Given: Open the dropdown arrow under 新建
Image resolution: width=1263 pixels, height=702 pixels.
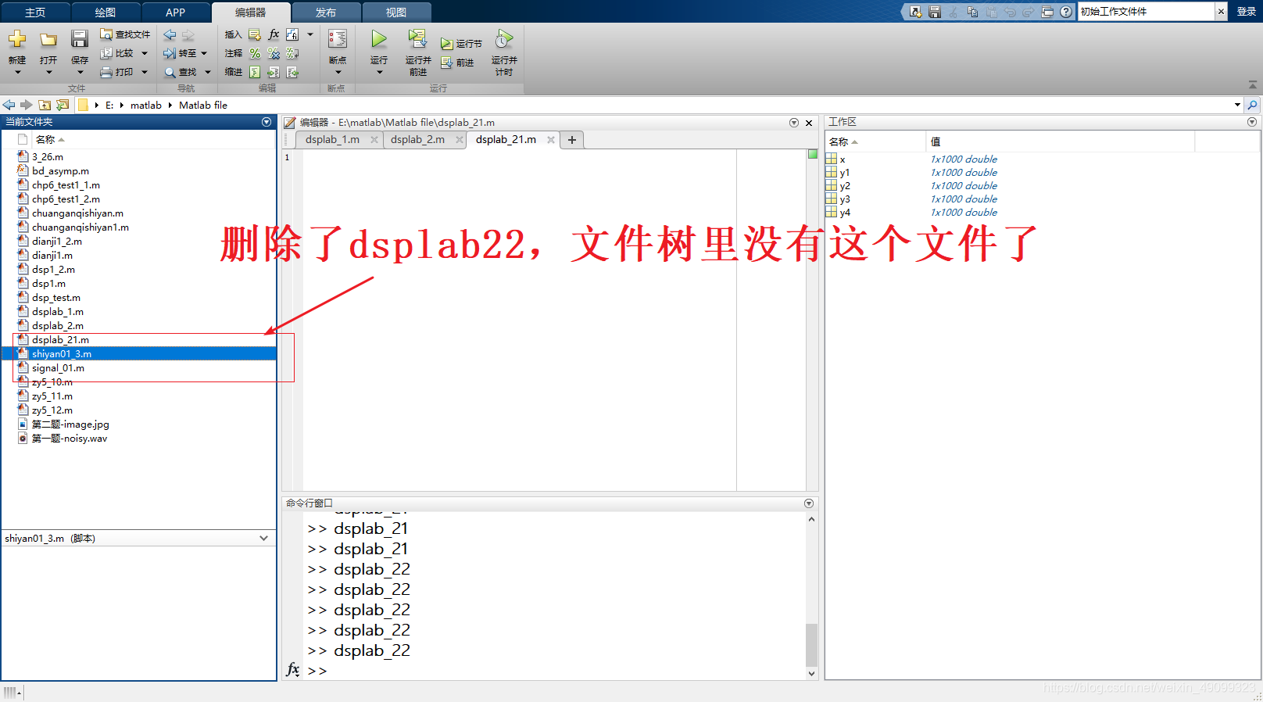Looking at the screenshot, I should 17,73.
